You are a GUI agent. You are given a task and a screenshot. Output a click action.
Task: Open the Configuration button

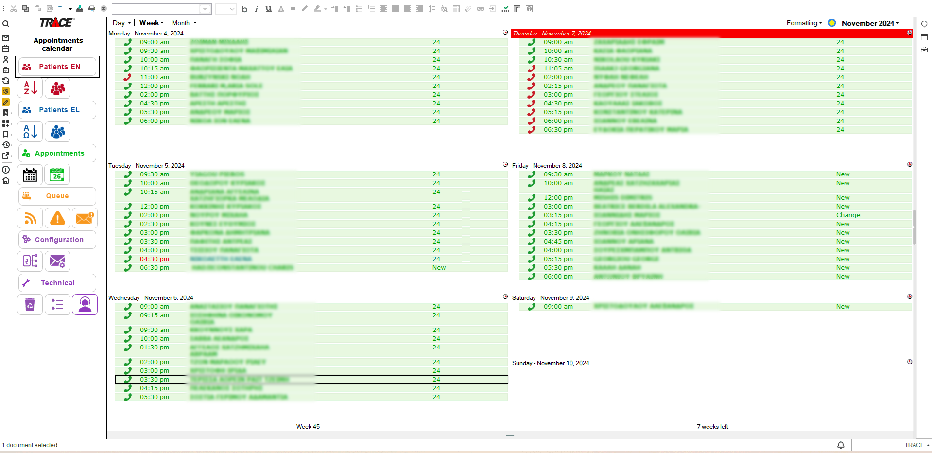tap(57, 240)
